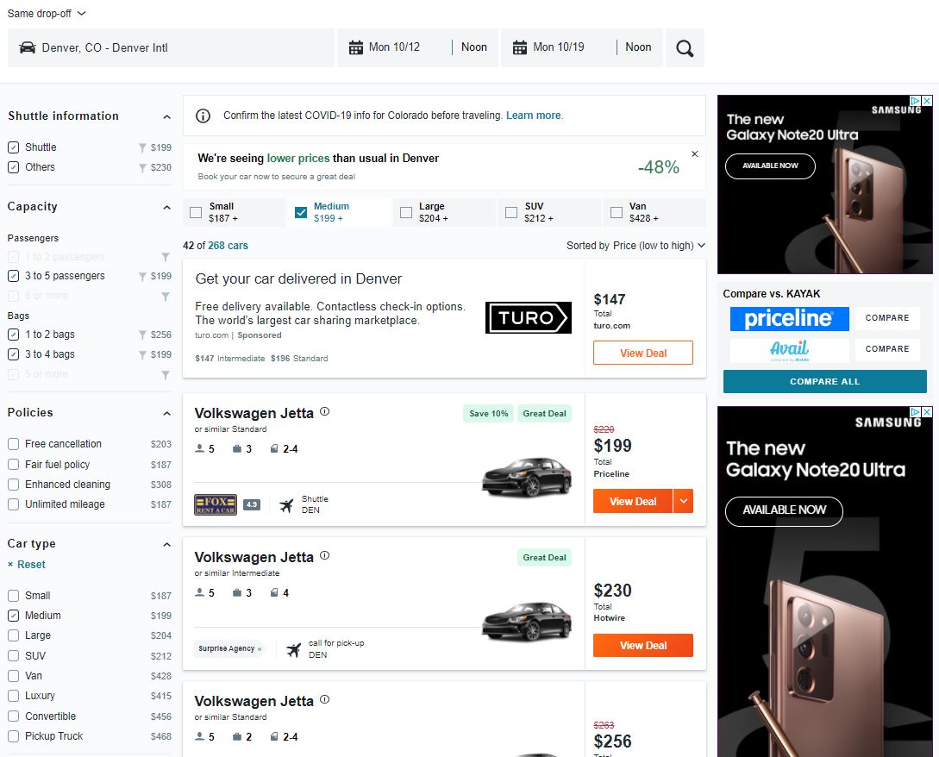Click the 268 cars link

(x=228, y=246)
